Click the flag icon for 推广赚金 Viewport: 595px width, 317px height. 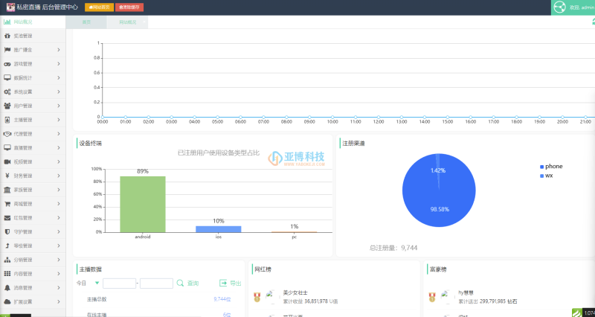[x=7, y=50]
